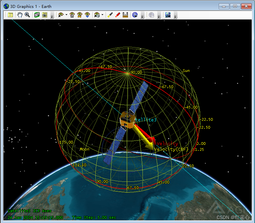Click the -90.00 pole label
Image resolution: width=255 pixels, height=223 pixels.
click(135, 72)
